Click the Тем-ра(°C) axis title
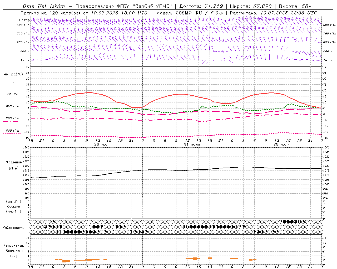Screen dimensions: 337x269 point(12,74)
